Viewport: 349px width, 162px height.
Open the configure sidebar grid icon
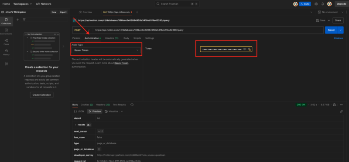[x=6, y=64]
